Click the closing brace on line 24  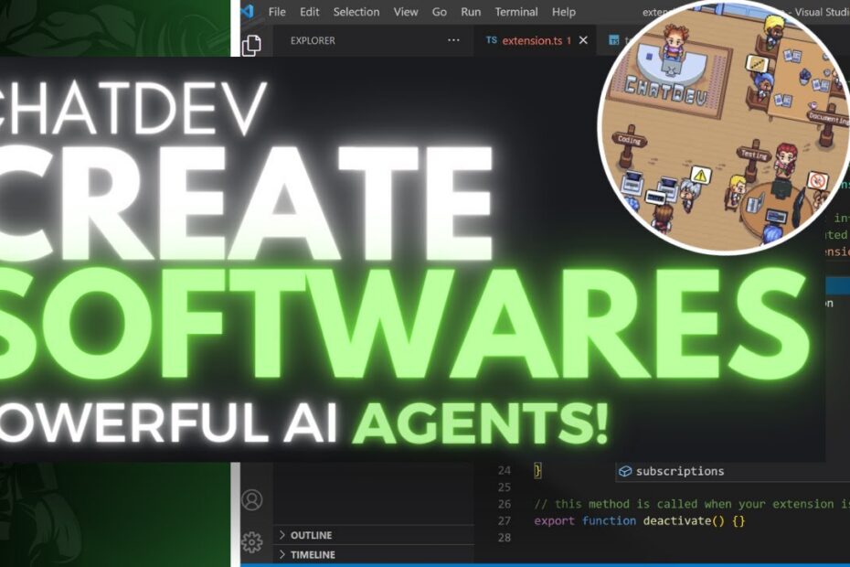tap(537, 470)
